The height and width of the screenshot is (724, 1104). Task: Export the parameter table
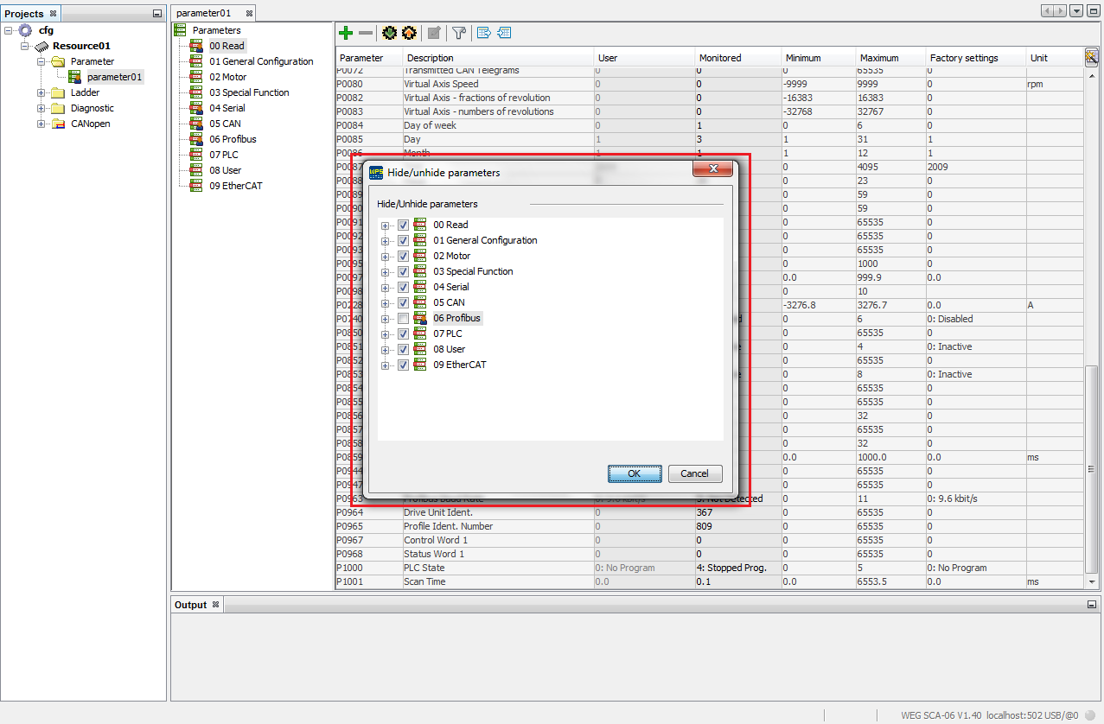[x=485, y=33]
